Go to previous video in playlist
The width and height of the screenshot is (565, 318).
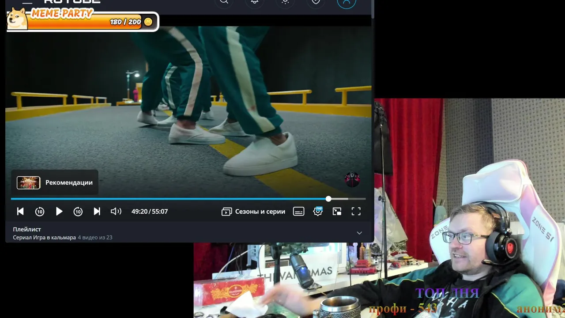tap(20, 212)
